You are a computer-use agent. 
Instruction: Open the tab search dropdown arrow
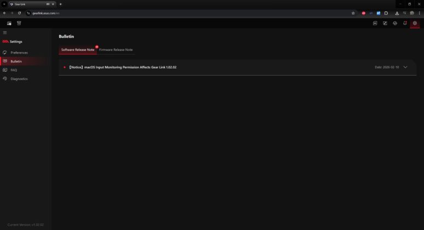4,4
